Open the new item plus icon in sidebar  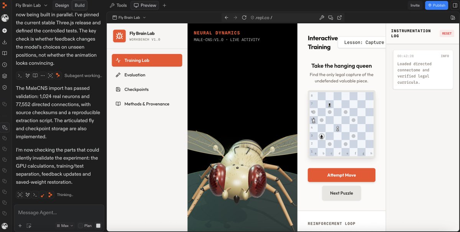5,30
